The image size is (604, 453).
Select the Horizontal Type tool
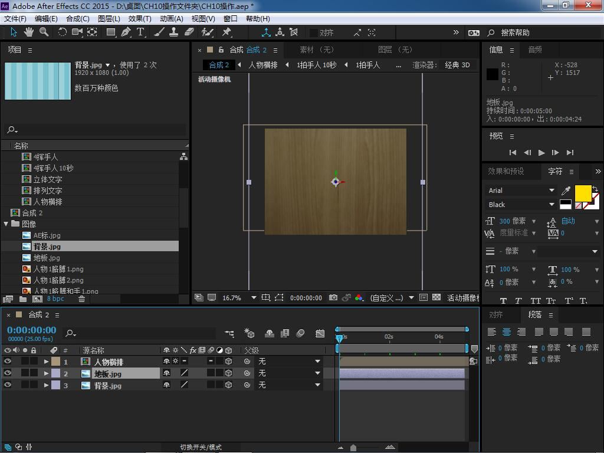click(140, 32)
